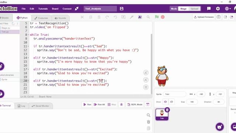Click the wrench tool icon
Viewport: 236px width, 133px height.
point(132,17)
